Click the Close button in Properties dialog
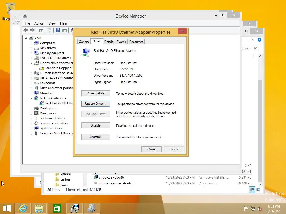 [x=151, y=149]
